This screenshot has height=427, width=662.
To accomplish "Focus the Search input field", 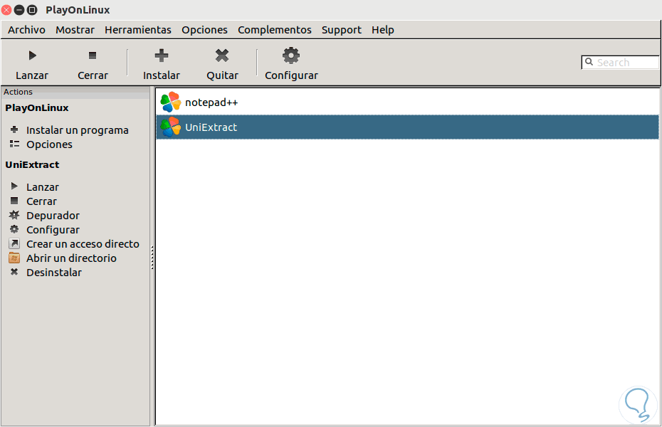I will click(620, 63).
